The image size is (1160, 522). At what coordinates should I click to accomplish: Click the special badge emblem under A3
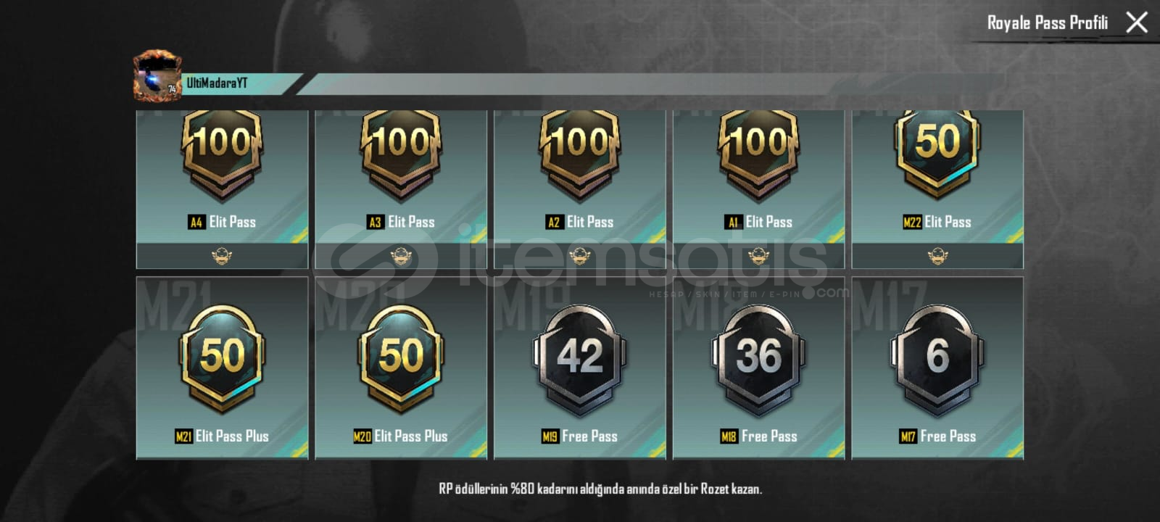401,256
